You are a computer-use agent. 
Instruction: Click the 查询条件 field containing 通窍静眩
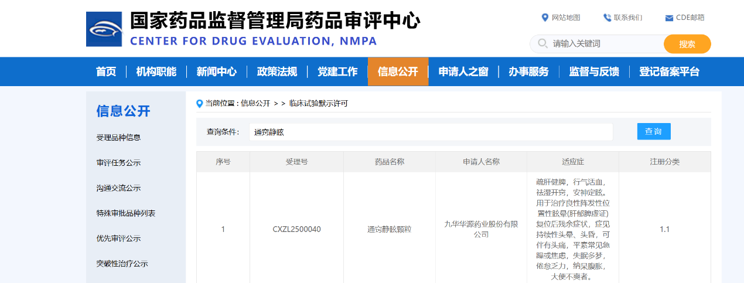click(431, 132)
